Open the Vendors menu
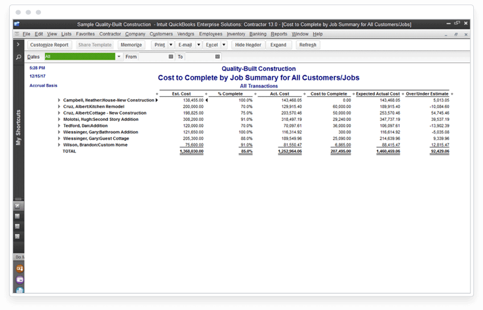 click(186, 34)
